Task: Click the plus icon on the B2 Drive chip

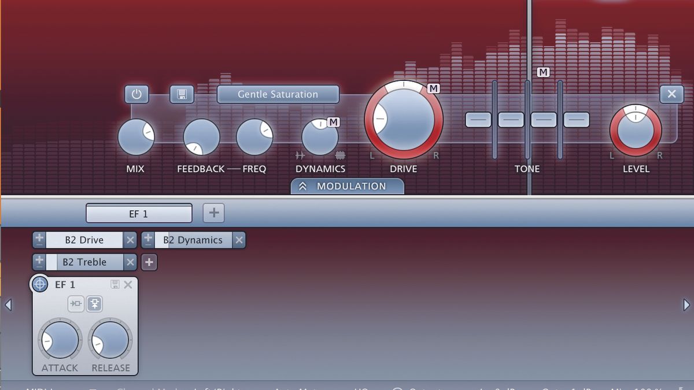Action: point(39,239)
